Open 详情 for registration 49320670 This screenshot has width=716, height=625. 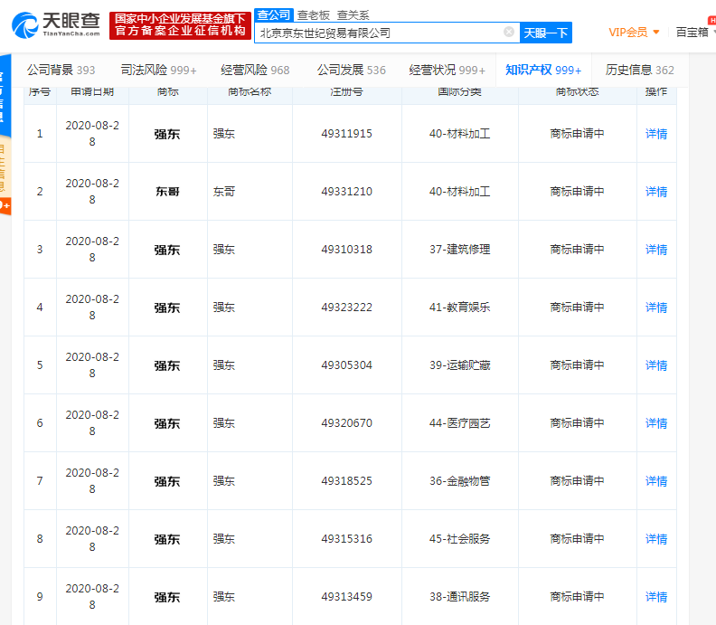[x=656, y=423]
